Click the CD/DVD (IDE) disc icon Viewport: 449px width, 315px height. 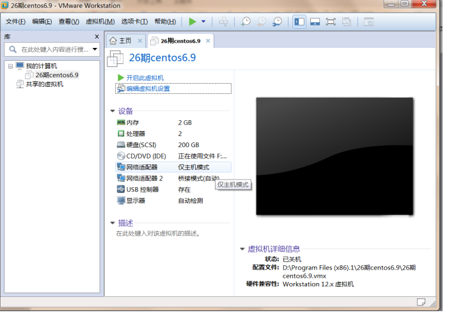tap(121, 156)
